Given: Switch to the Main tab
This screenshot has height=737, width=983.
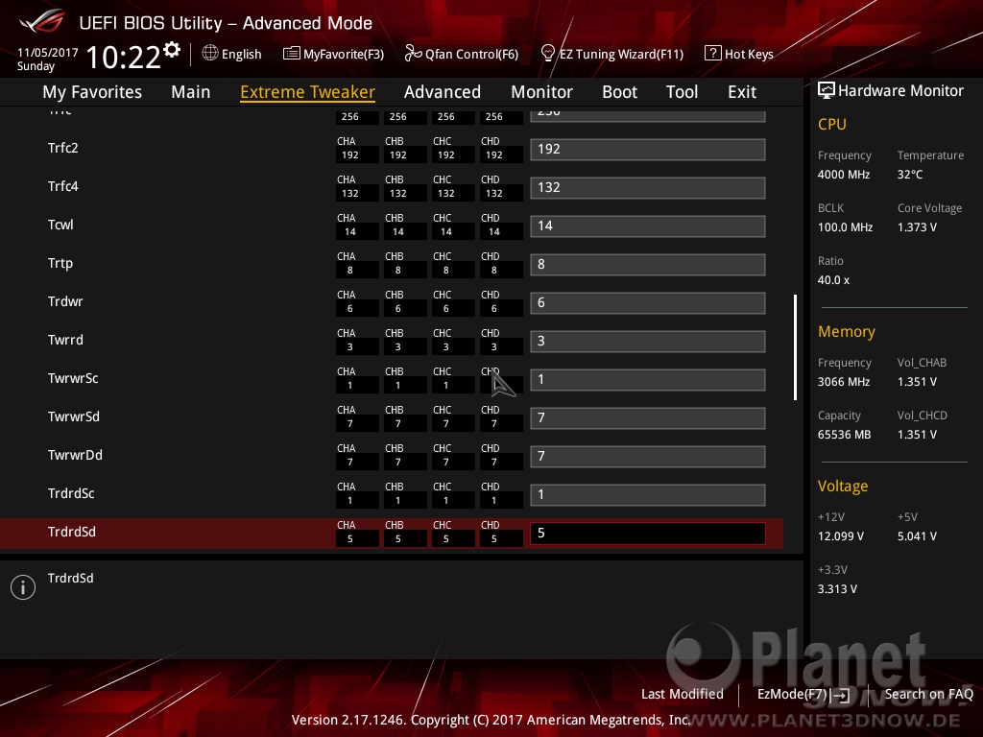Looking at the screenshot, I should coord(191,91).
